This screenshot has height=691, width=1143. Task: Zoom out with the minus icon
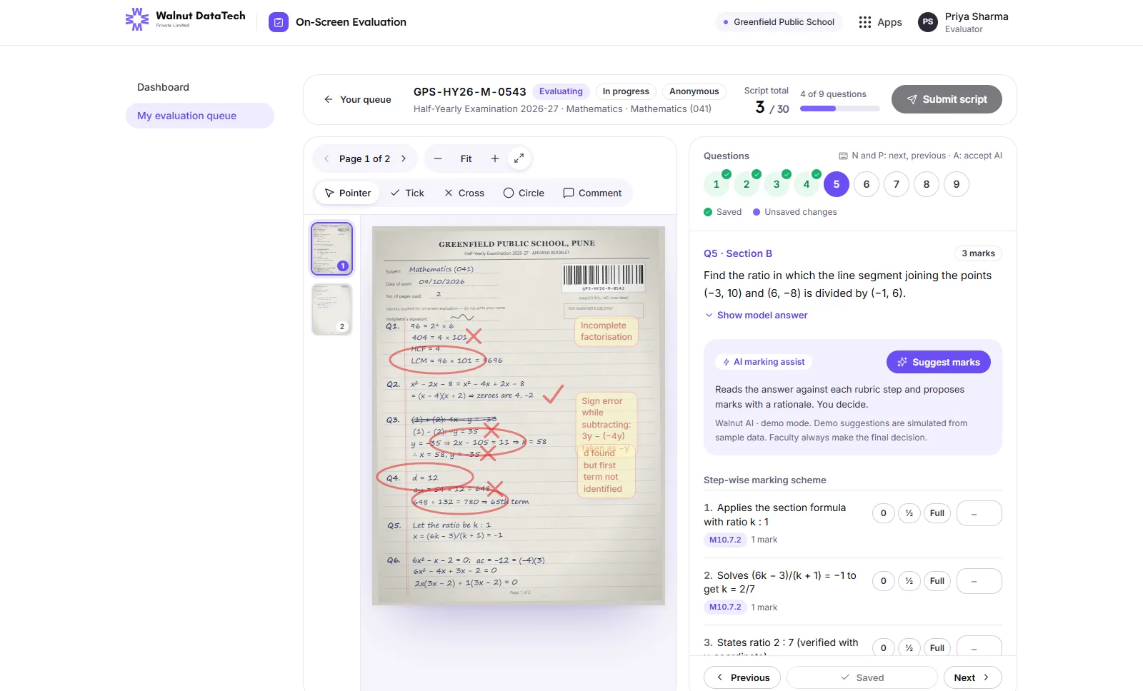(x=438, y=158)
